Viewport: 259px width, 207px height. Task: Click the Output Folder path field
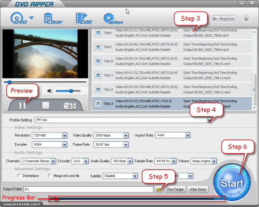click(x=89, y=189)
